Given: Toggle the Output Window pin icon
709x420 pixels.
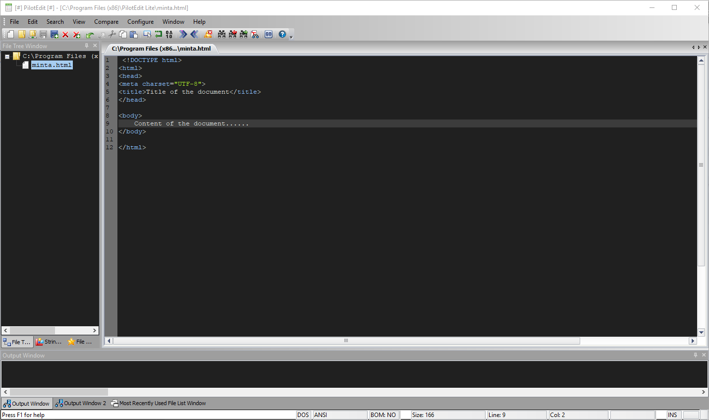Looking at the screenshot, I should pyautogui.click(x=696, y=355).
